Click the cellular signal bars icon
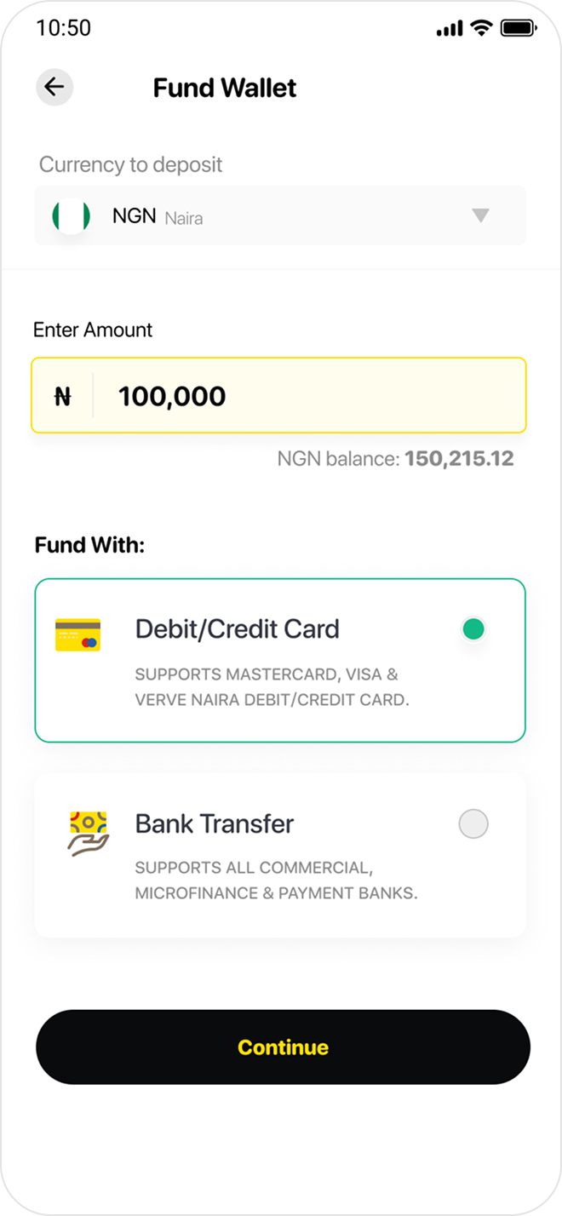562x1216 pixels. click(448, 26)
